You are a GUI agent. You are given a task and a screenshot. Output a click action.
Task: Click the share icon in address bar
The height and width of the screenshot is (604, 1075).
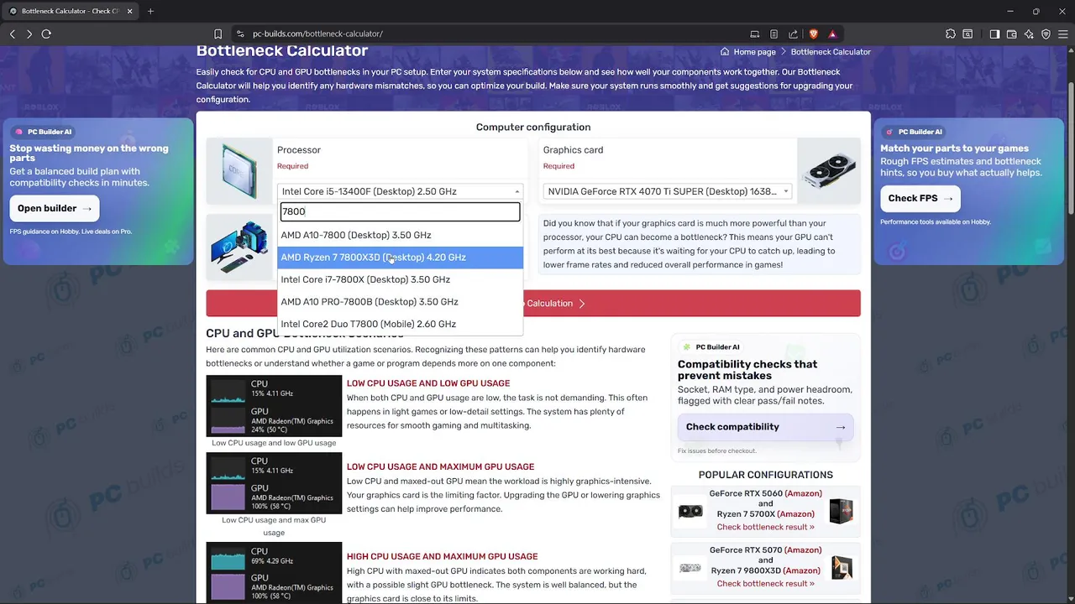coord(794,34)
